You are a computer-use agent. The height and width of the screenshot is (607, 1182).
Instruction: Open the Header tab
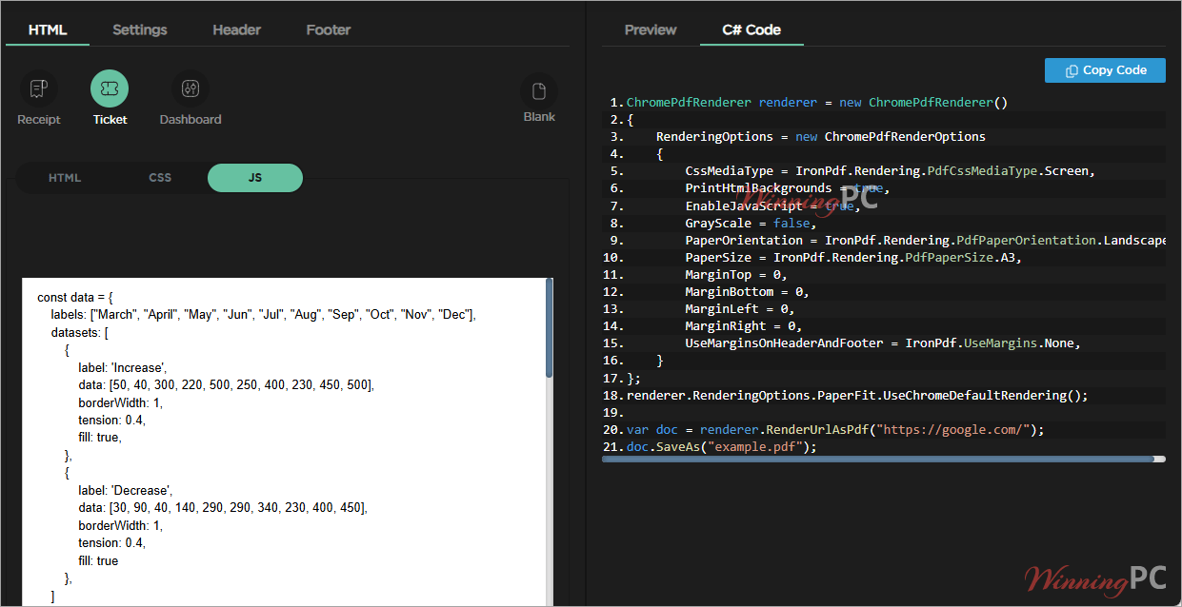click(x=237, y=29)
